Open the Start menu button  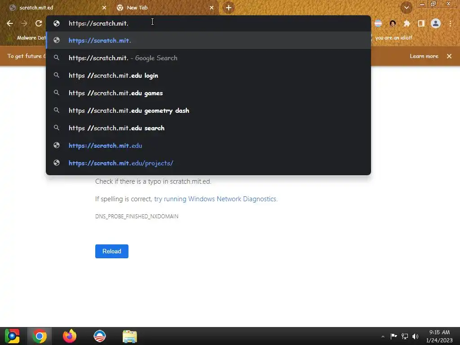click(12, 336)
